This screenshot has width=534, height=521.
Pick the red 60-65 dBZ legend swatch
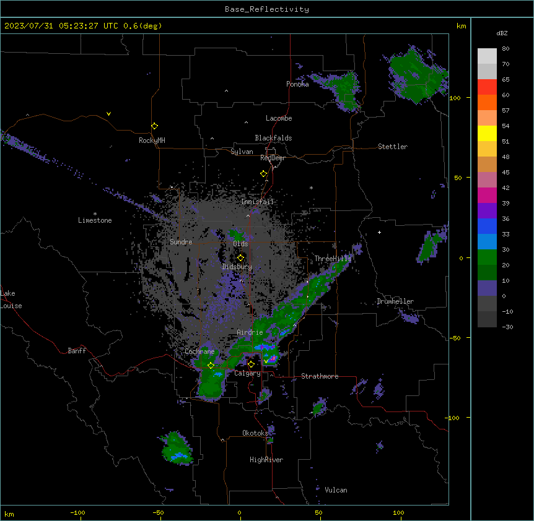click(487, 87)
